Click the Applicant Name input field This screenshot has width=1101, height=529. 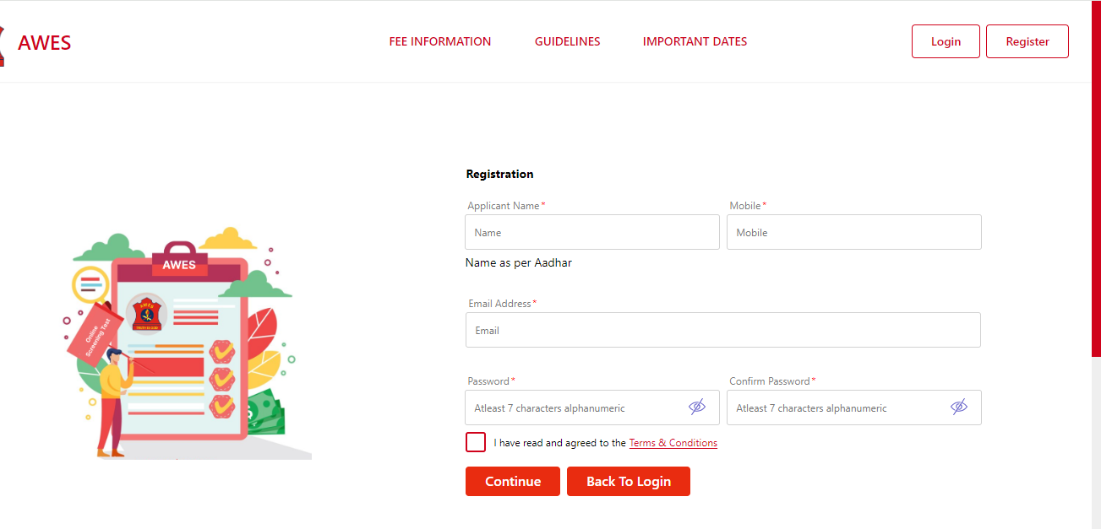tap(591, 232)
